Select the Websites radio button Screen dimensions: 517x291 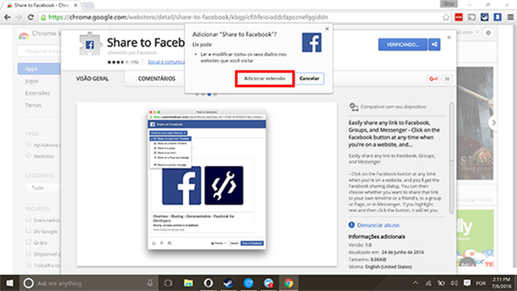(x=28, y=155)
